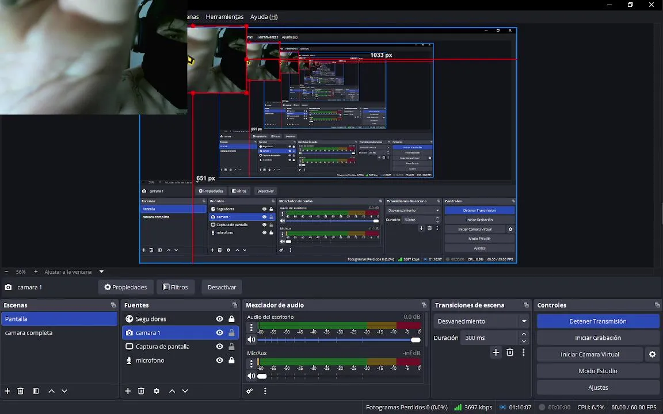Move scene up with arrow icon

[51, 391]
